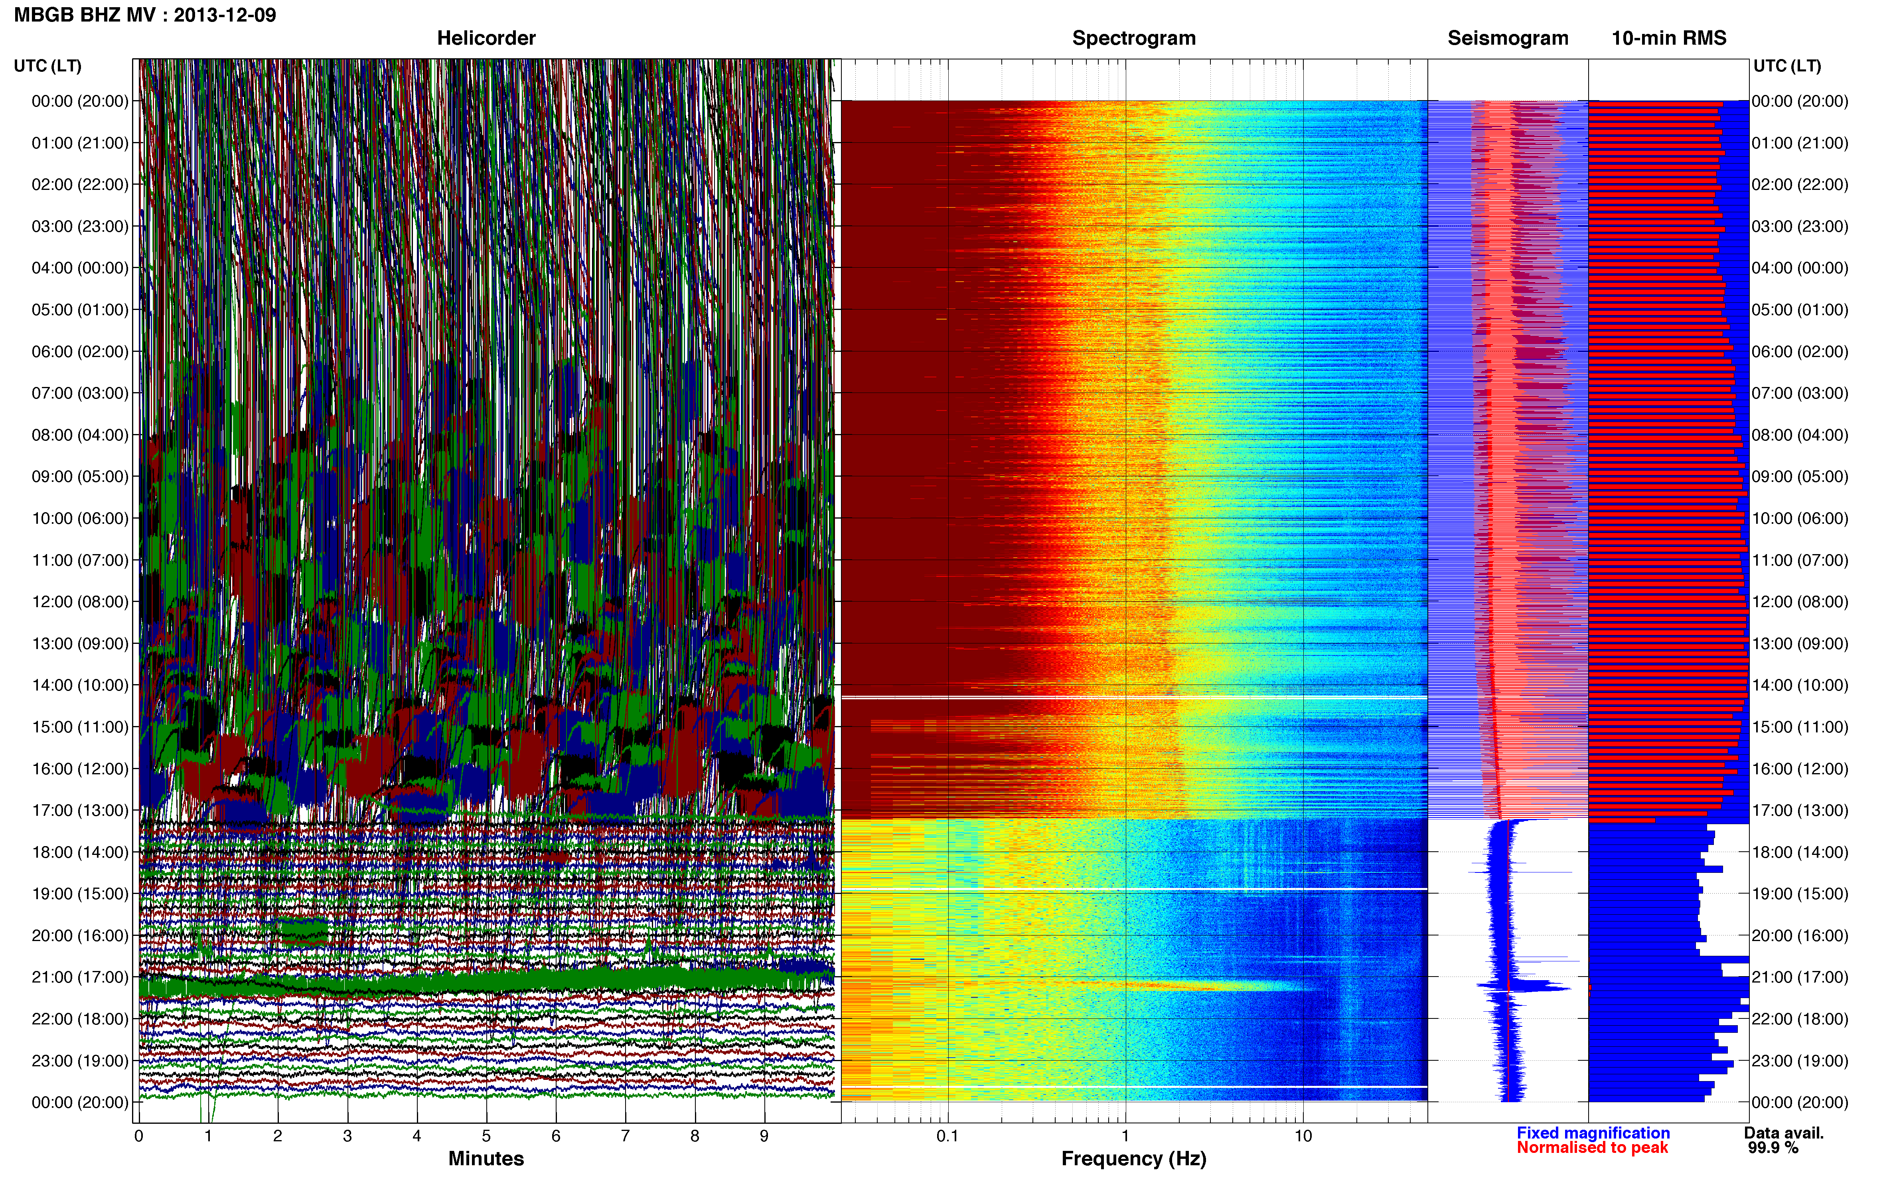Click '17:00 (13:00)' on the RMS time axis
Screen dimensions: 1891x1182
point(1800,811)
